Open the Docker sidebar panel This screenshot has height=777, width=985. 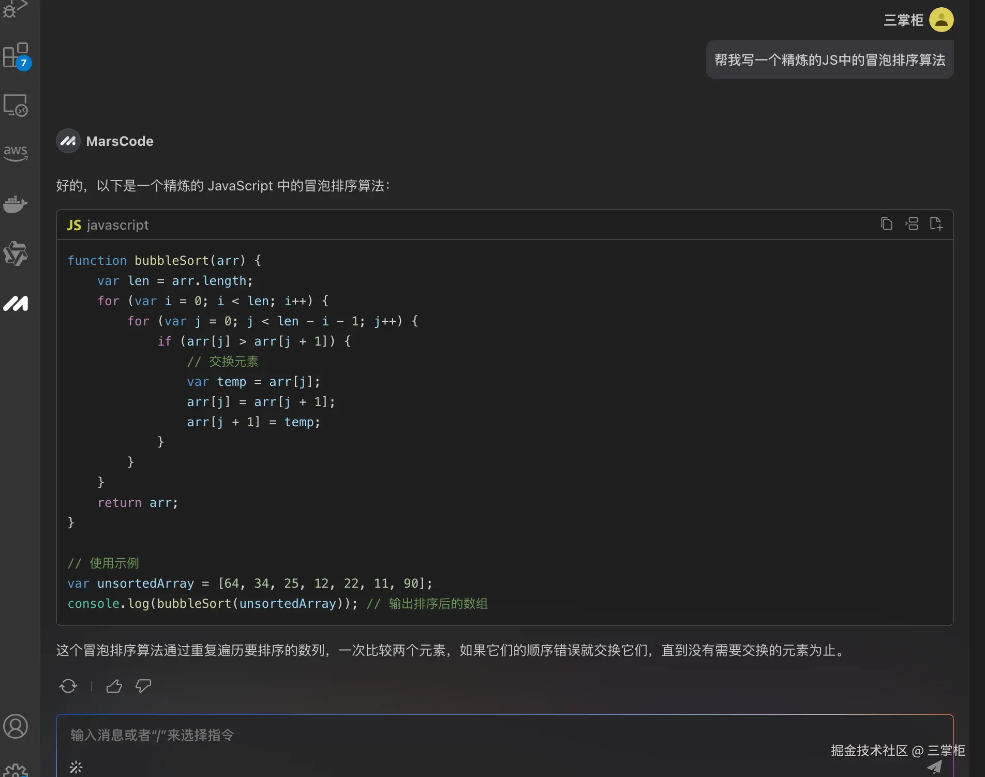click(16, 204)
